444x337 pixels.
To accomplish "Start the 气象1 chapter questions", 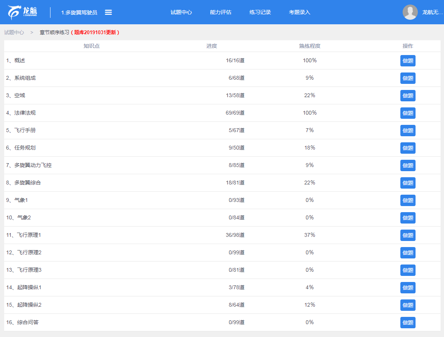I will pyautogui.click(x=408, y=200).
